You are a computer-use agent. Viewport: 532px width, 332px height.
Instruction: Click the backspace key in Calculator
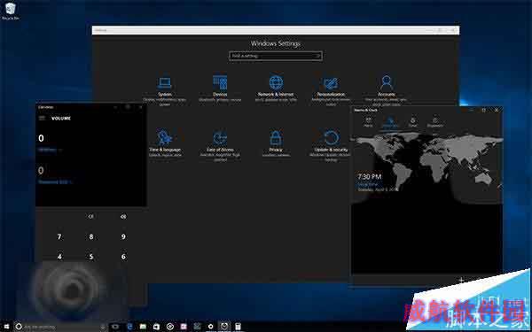pyautogui.click(x=123, y=217)
